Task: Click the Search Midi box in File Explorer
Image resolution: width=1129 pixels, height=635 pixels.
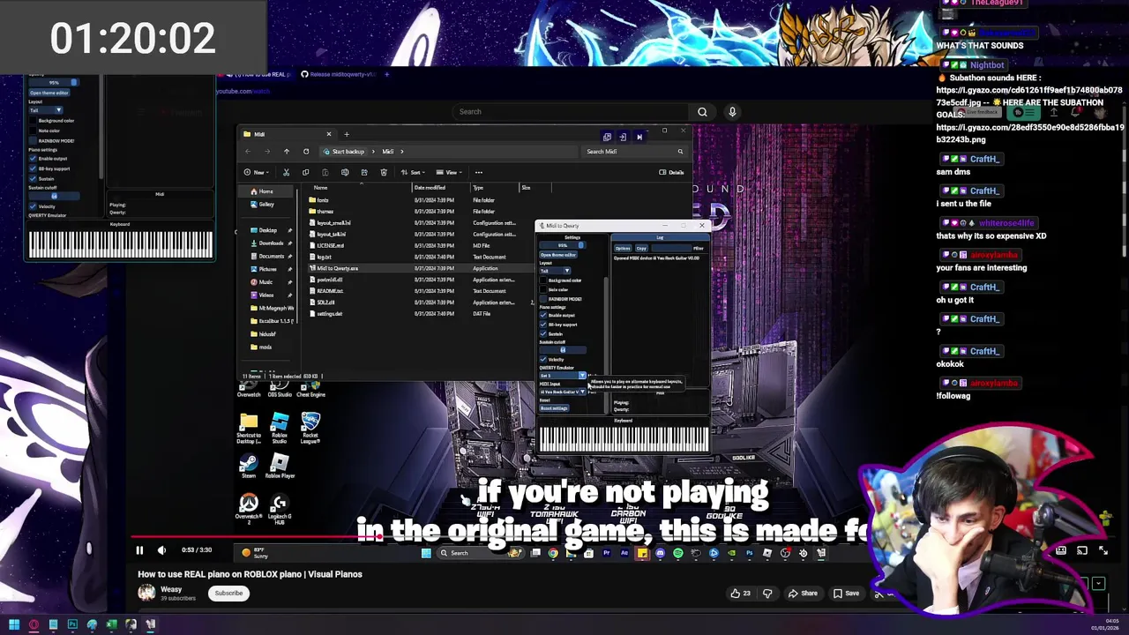Action: [x=633, y=152]
